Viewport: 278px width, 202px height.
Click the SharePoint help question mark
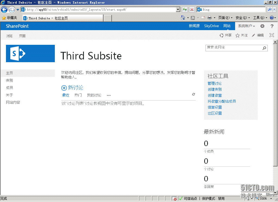pyautogui.click(x=272, y=26)
